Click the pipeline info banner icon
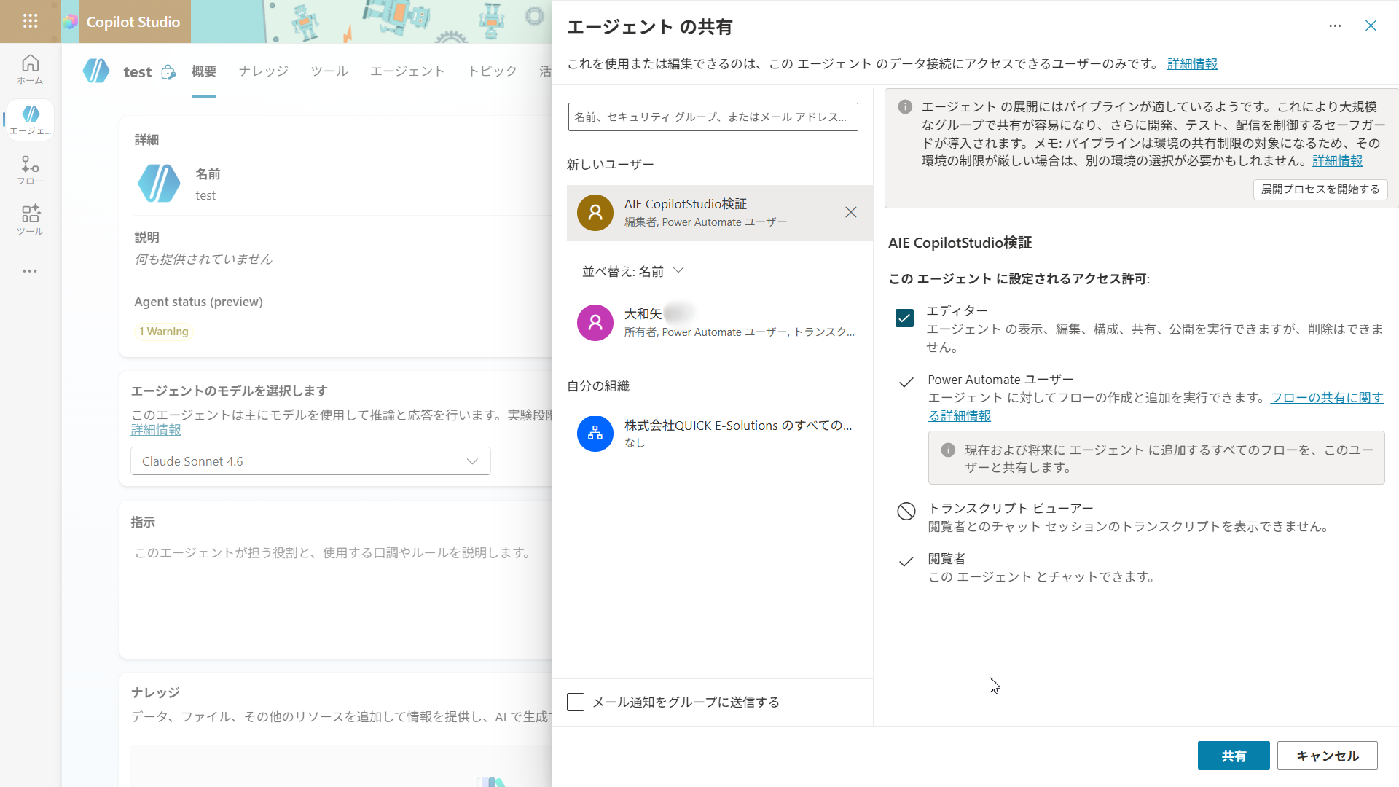Image resolution: width=1399 pixels, height=787 pixels. coord(905,107)
